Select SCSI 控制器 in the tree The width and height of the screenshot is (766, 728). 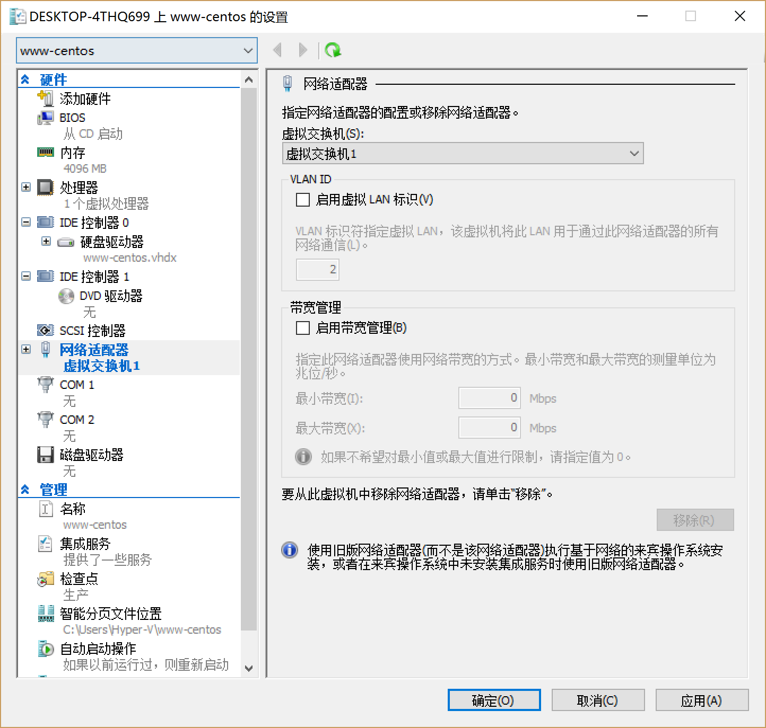coord(93,331)
